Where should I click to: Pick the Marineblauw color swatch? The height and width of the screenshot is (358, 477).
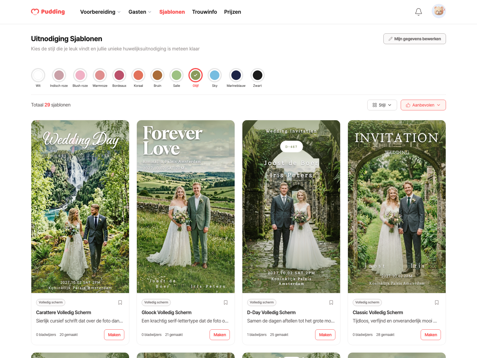coord(236,75)
